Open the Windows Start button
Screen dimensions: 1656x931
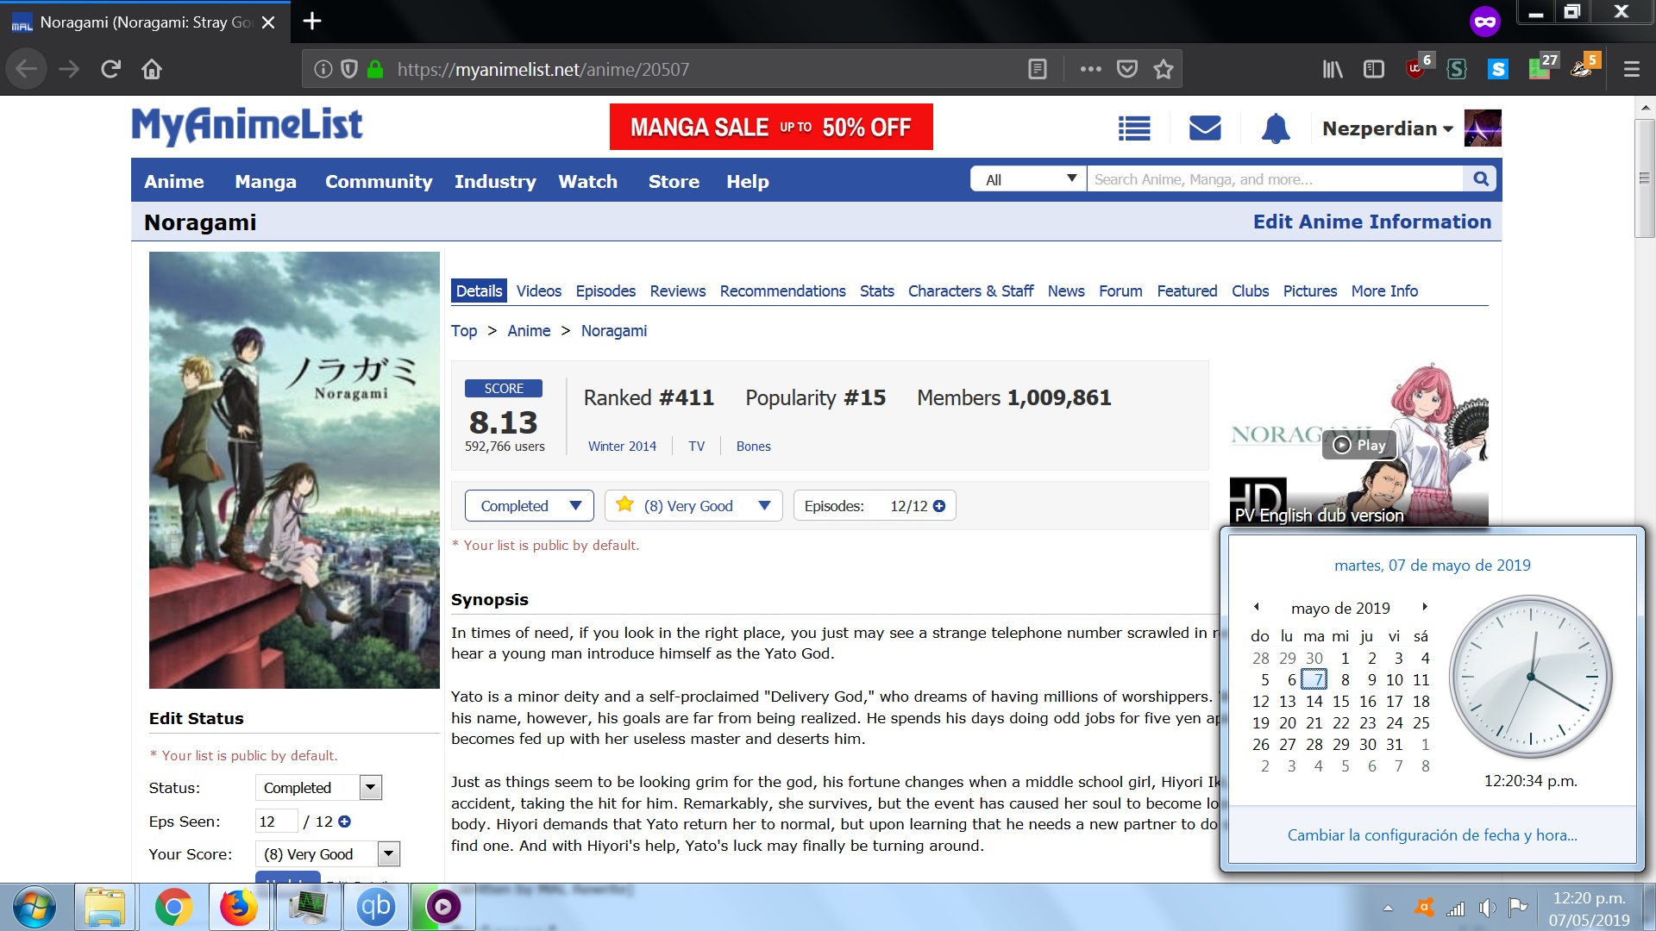(x=34, y=908)
